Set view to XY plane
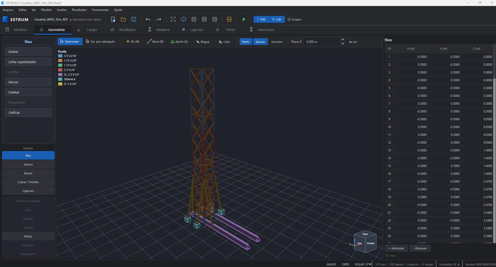The width and height of the screenshot is (496, 267). pyautogui.click(x=194, y=19)
